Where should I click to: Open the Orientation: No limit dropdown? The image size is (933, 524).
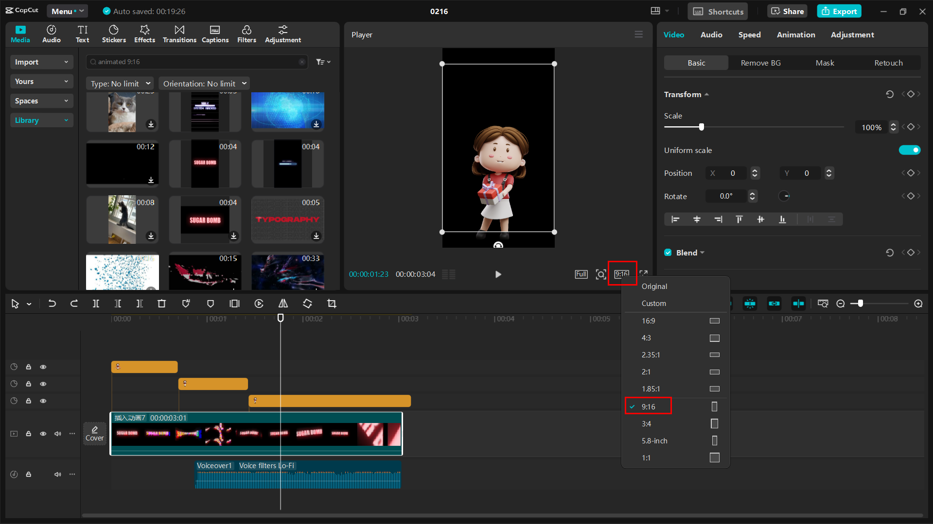204,84
